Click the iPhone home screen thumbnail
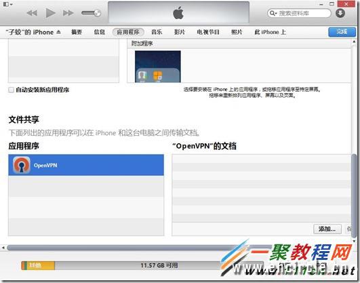The image size is (360, 283). tap(158, 67)
